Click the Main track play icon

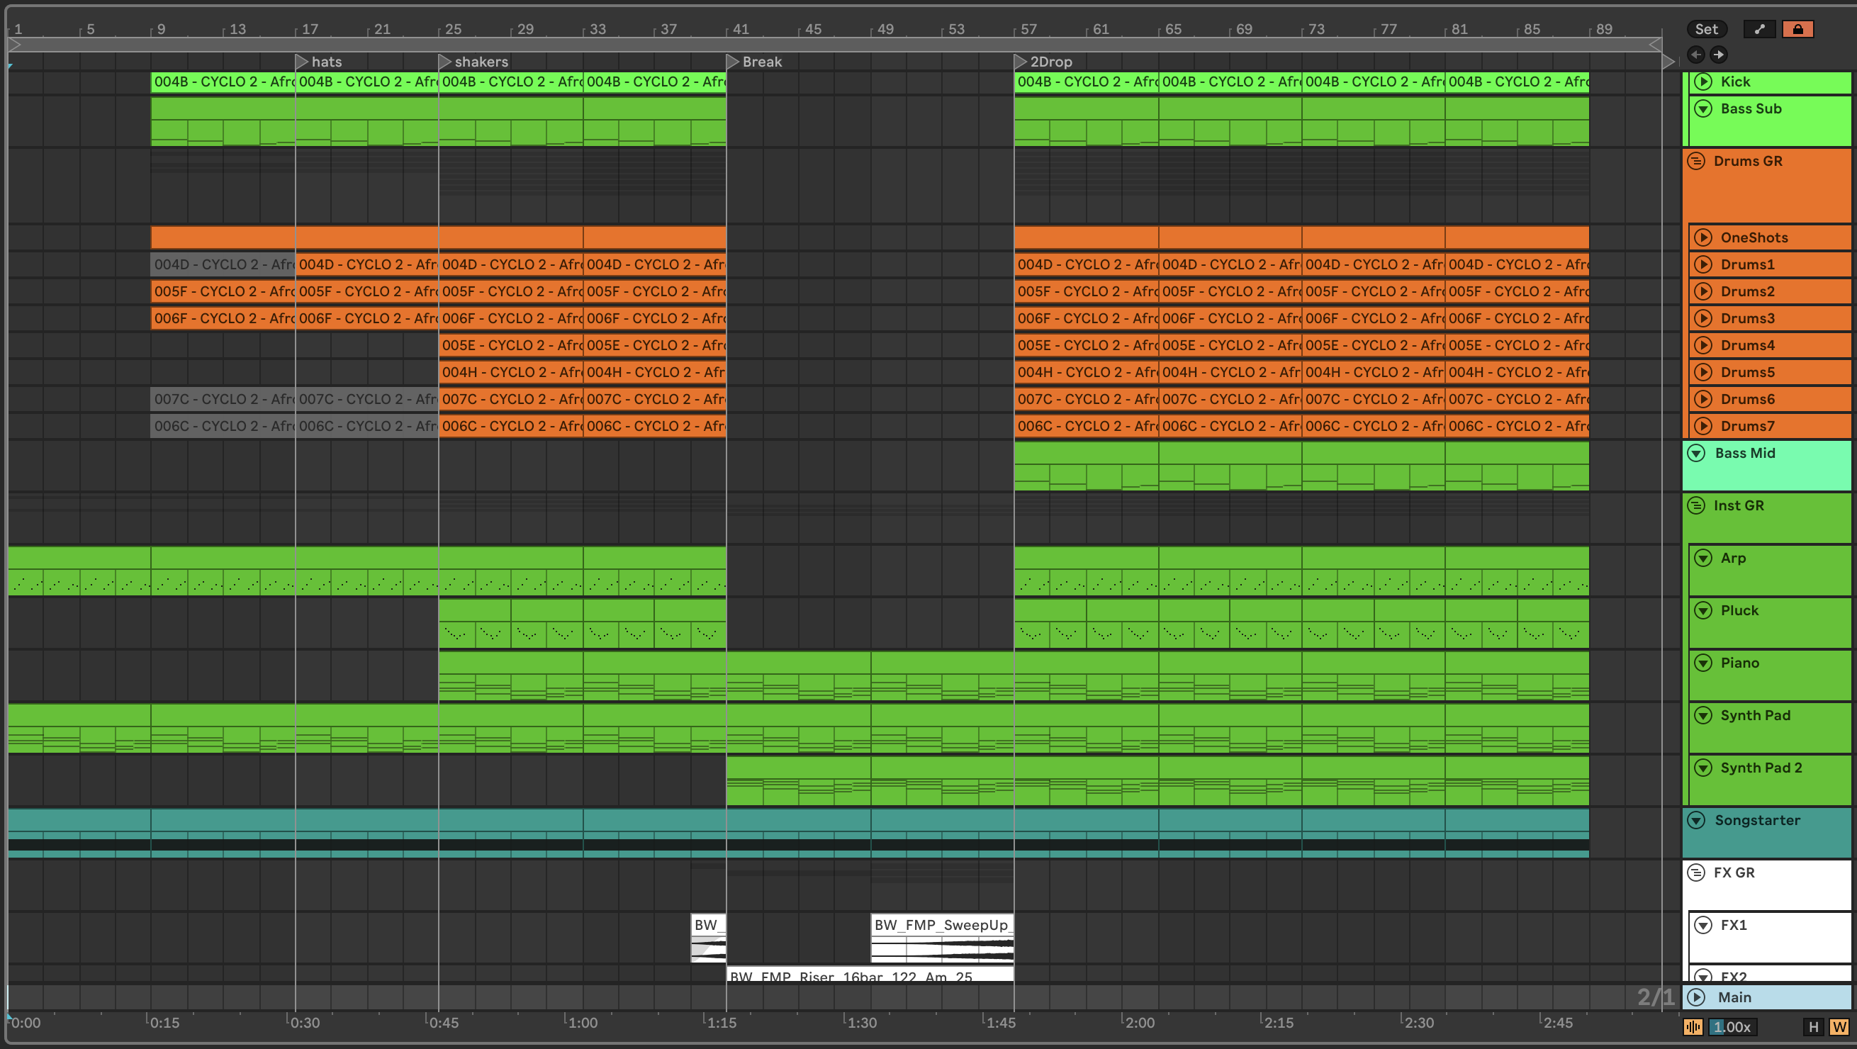[1697, 997]
